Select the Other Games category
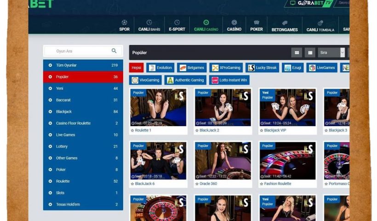 (83, 158)
